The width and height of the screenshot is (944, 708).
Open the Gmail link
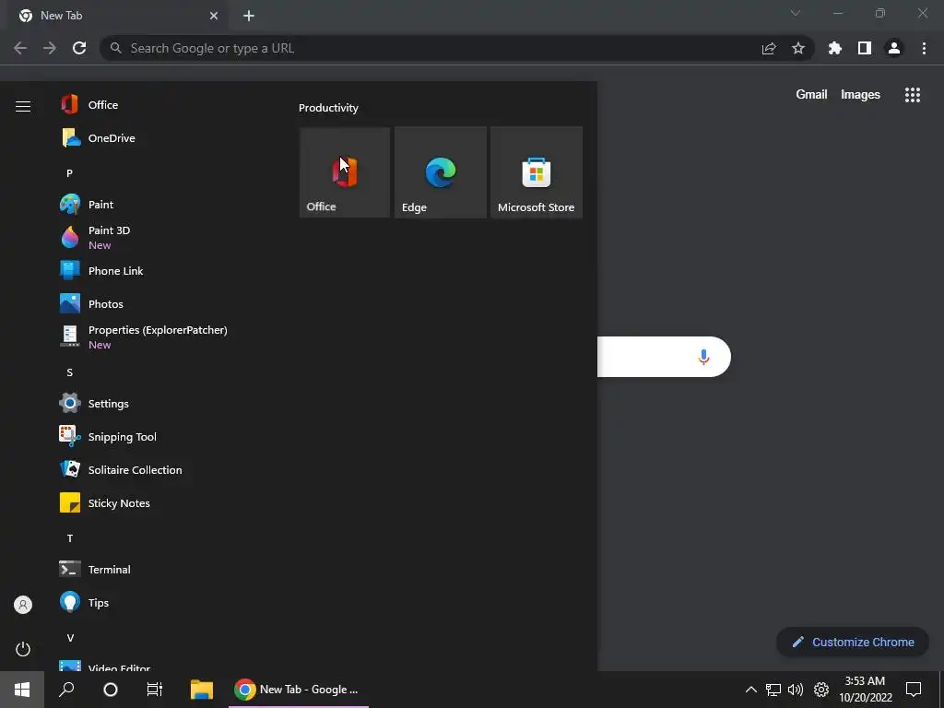click(x=811, y=95)
